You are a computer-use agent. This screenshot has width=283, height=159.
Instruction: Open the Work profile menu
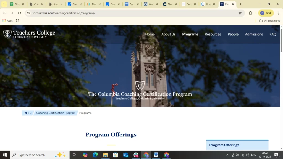pos(266,13)
